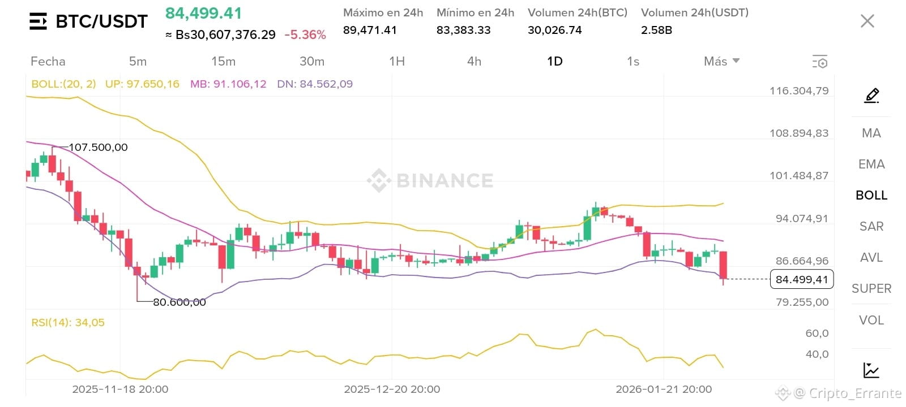
Task: Click the MB: 91.106,12 band value
Action: (x=228, y=84)
